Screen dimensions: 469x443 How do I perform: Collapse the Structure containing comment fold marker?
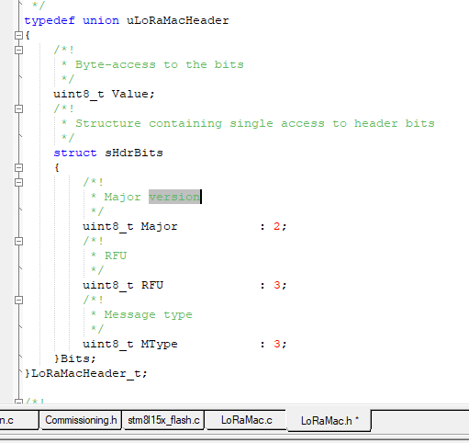tap(18, 108)
